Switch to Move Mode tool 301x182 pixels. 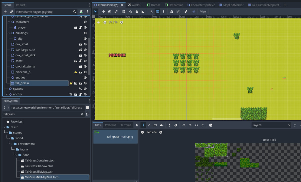103,12
